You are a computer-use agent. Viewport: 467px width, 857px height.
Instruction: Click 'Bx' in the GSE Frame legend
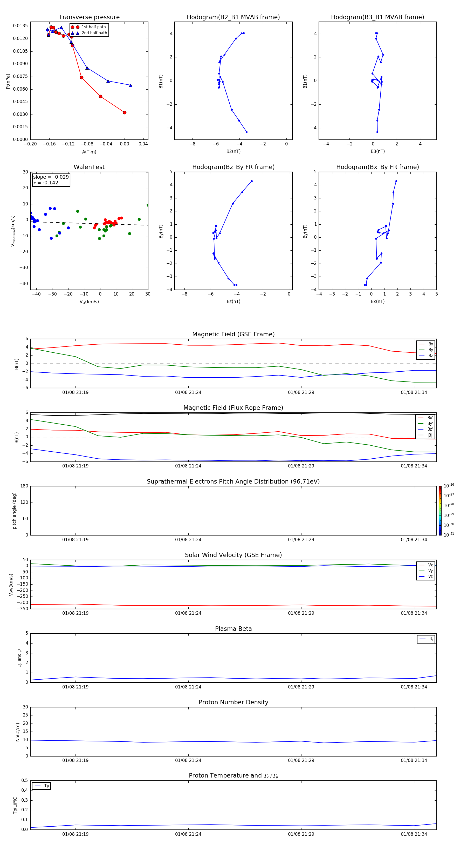pos(430,344)
